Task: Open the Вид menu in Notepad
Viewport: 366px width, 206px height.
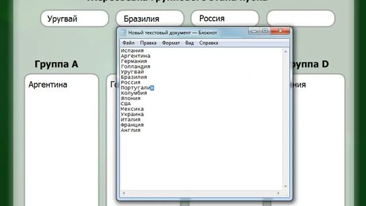Action: 189,43
